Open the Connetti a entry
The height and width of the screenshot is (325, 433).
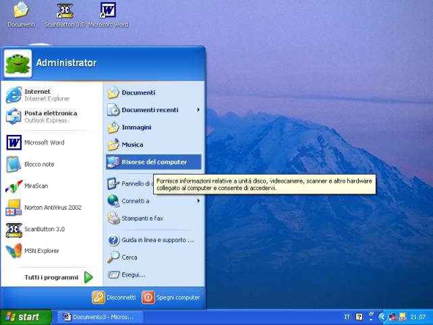154,201
